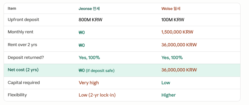Image resolution: width=249 pixels, height=105 pixels.
Task: Select the Monthly rent row label
Action: [21, 32]
